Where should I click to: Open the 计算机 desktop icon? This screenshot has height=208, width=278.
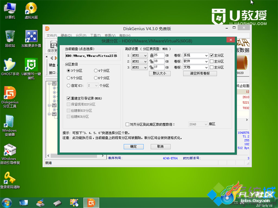[x=10, y=11]
